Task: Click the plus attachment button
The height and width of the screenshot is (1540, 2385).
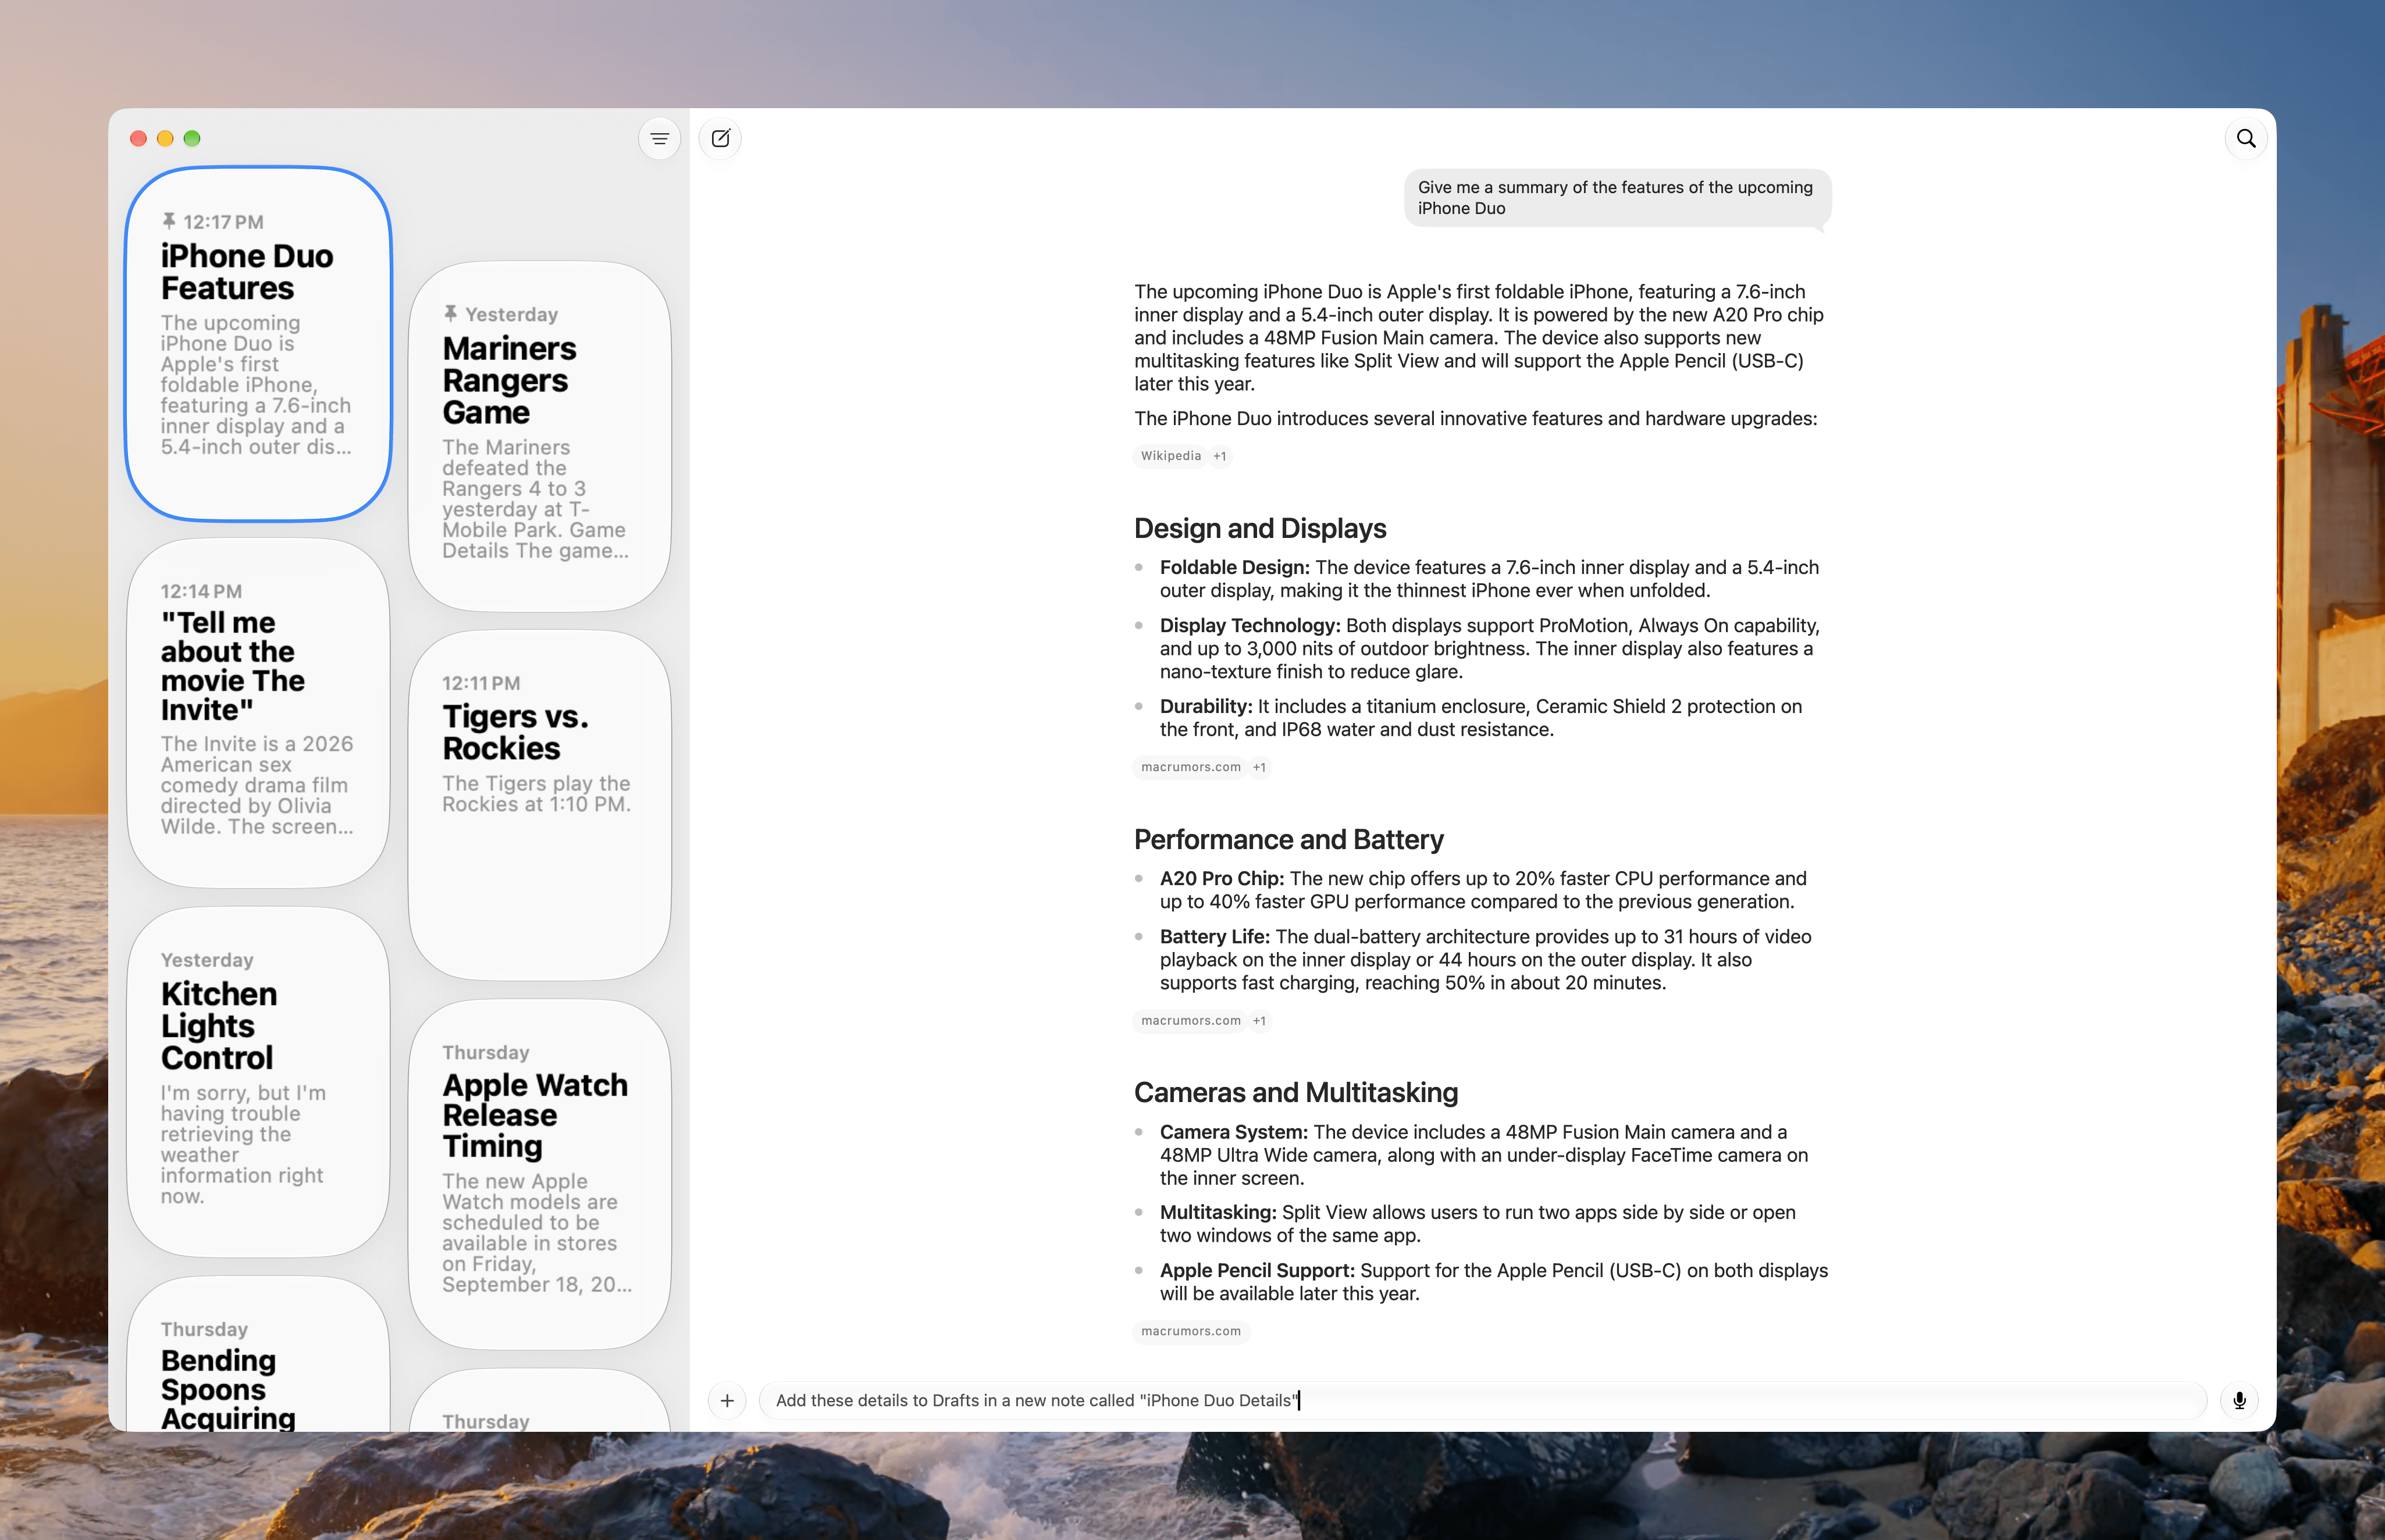Action: pyautogui.click(x=727, y=1401)
